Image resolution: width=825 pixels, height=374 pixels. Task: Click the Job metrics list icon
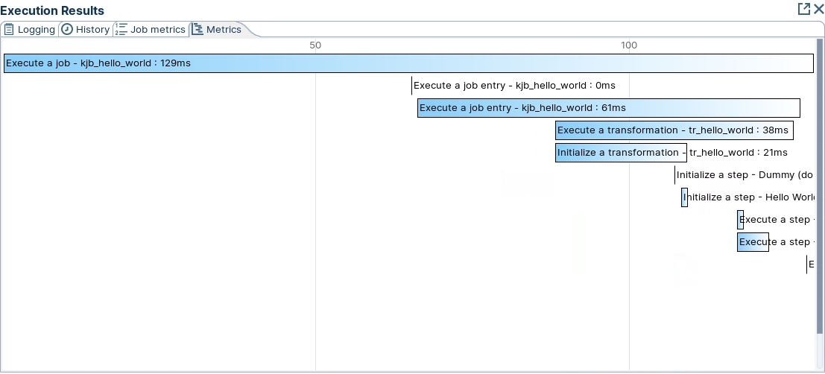[121, 30]
